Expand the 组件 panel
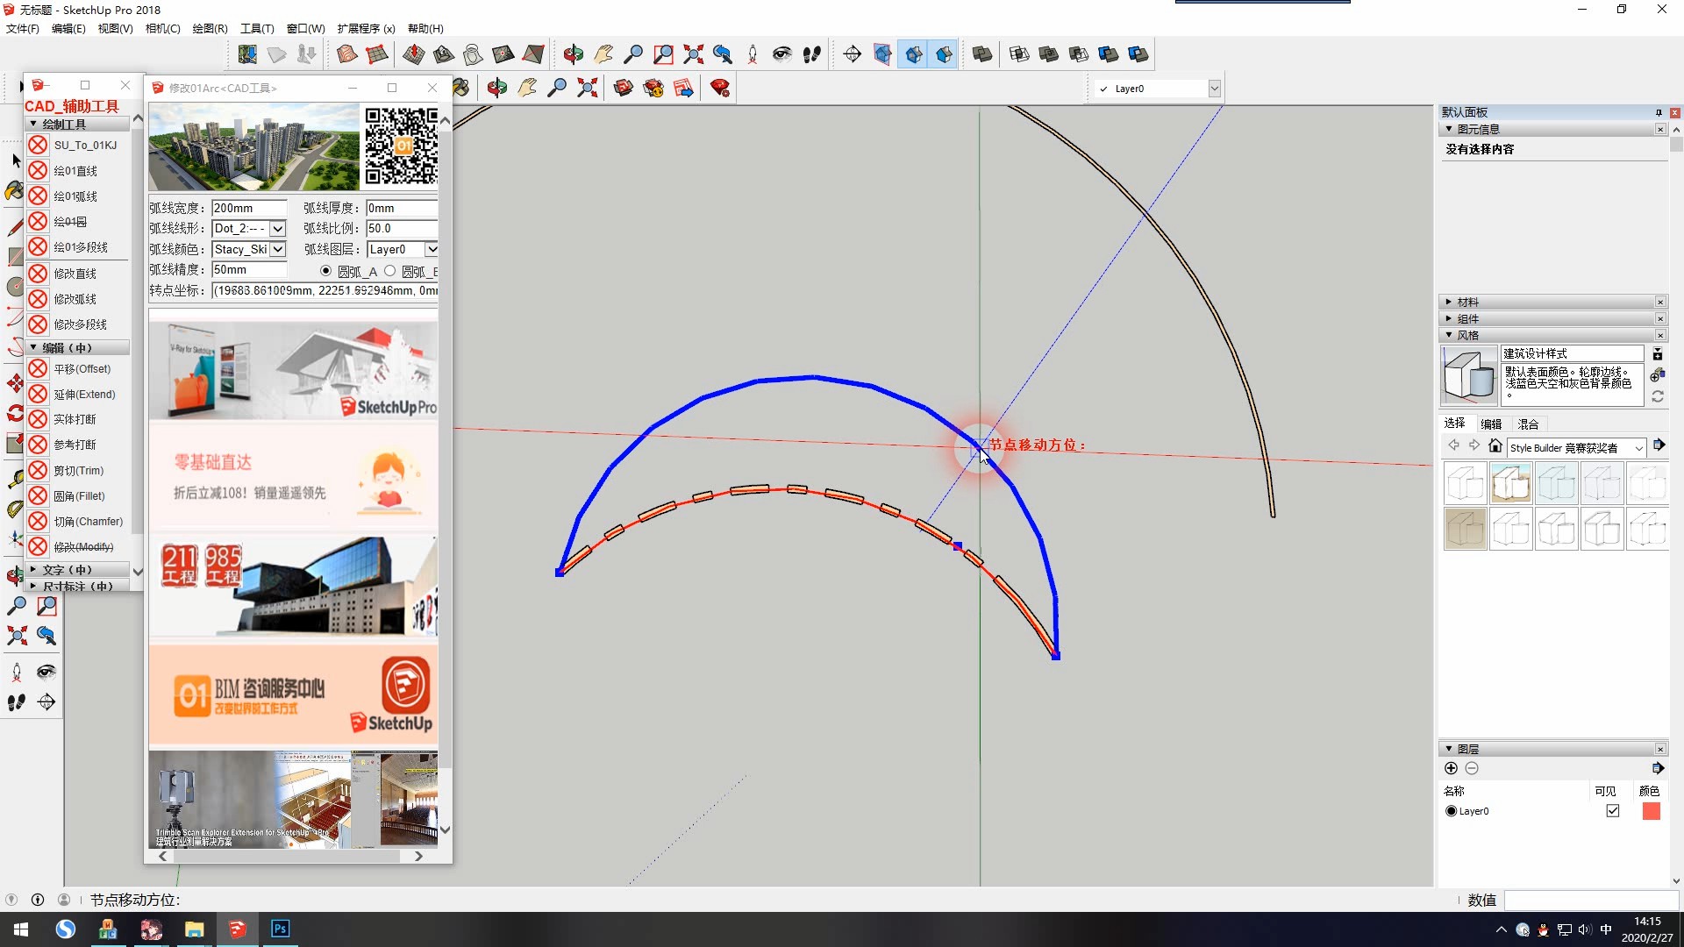The image size is (1684, 947). pyautogui.click(x=1449, y=319)
